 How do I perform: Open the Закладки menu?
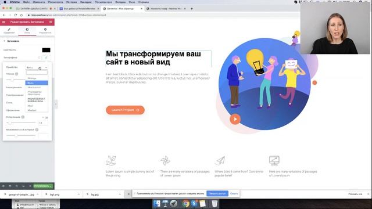click(x=85, y=2)
